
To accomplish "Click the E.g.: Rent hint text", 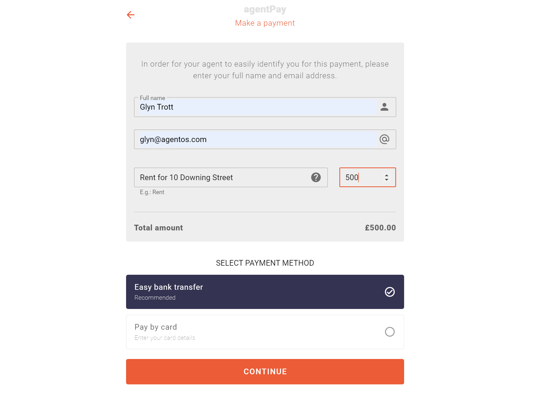I will [x=152, y=192].
